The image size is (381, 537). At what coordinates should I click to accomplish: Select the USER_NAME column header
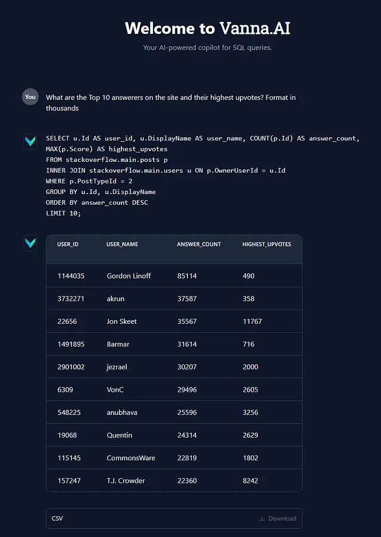tap(122, 244)
